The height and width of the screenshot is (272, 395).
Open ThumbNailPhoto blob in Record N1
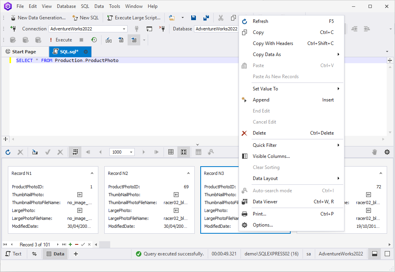tap(80, 195)
